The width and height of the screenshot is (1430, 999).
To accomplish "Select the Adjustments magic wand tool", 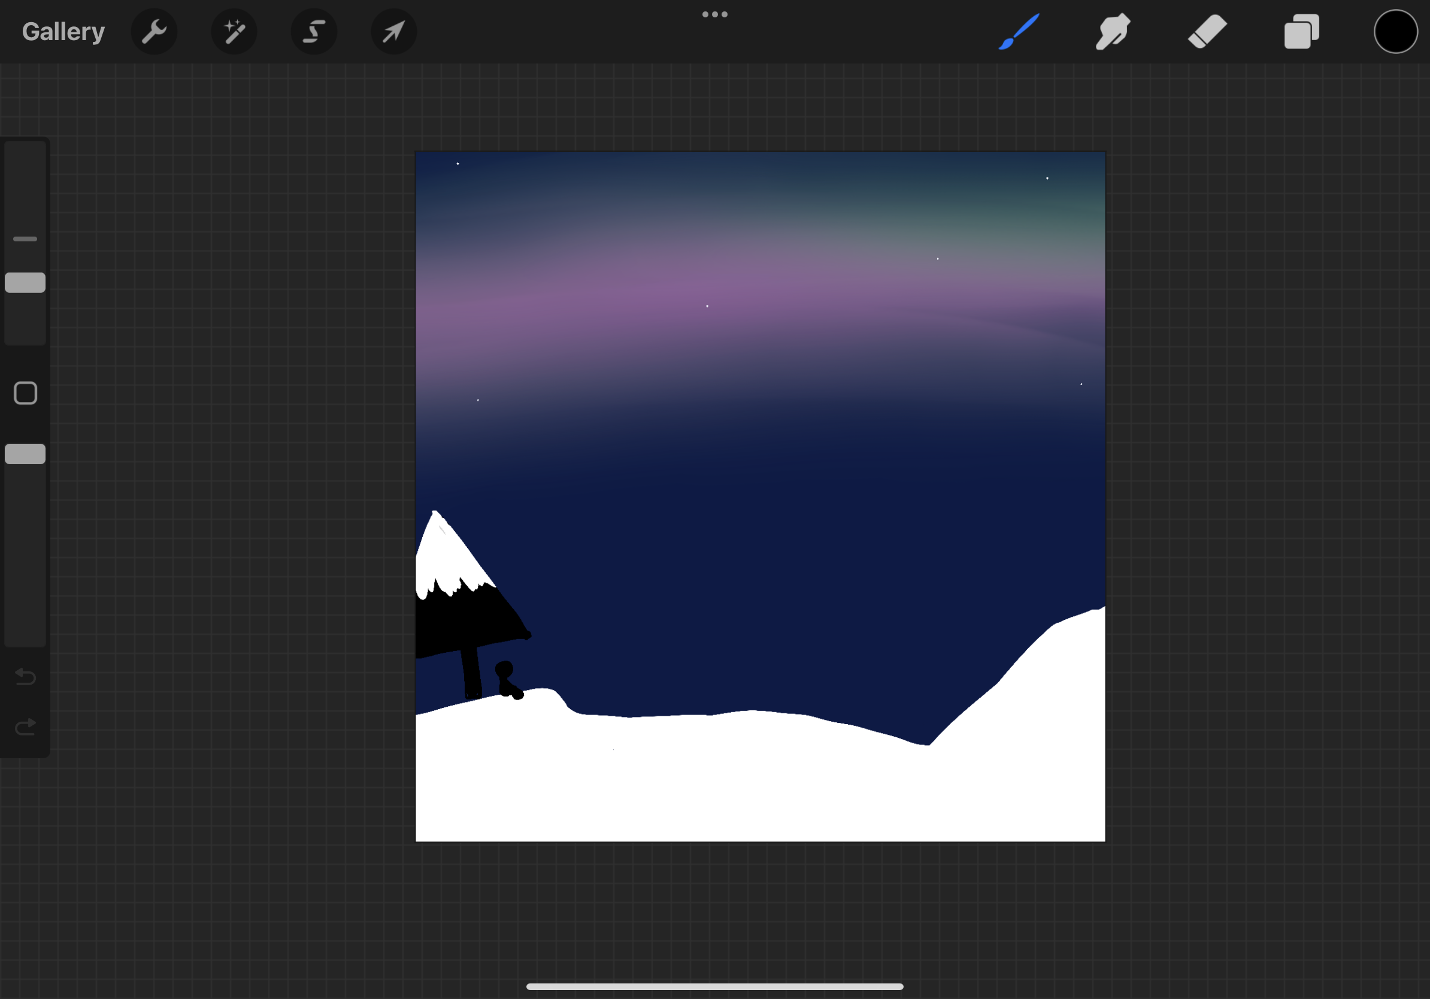I will click(234, 31).
